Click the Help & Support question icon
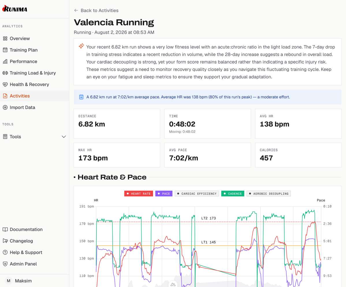346x287 pixels. [x=5, y=252]
